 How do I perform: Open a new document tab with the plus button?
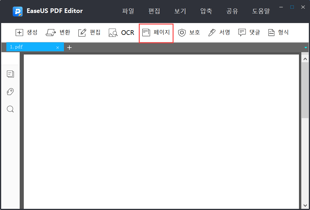tap(69, 47)
